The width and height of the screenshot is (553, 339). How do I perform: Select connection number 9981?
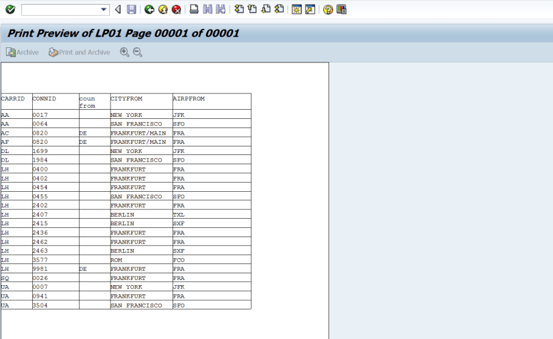click(40, 269)
